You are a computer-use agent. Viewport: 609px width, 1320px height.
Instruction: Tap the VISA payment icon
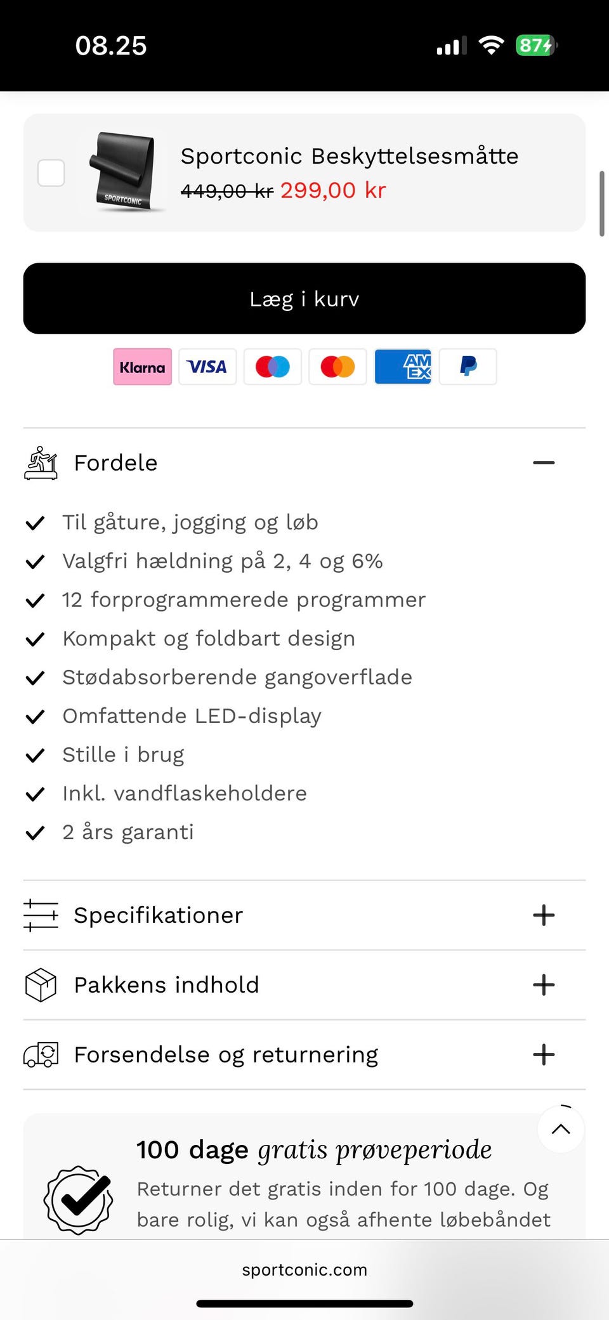point(207,367)
